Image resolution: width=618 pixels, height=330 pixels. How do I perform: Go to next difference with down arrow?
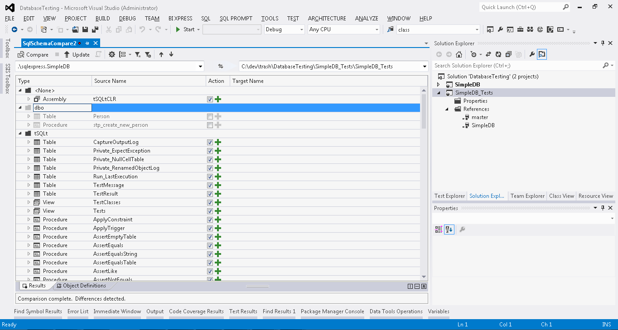click(x=171, y=54)
